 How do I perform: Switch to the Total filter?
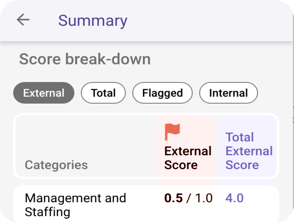tap(103, 93)
